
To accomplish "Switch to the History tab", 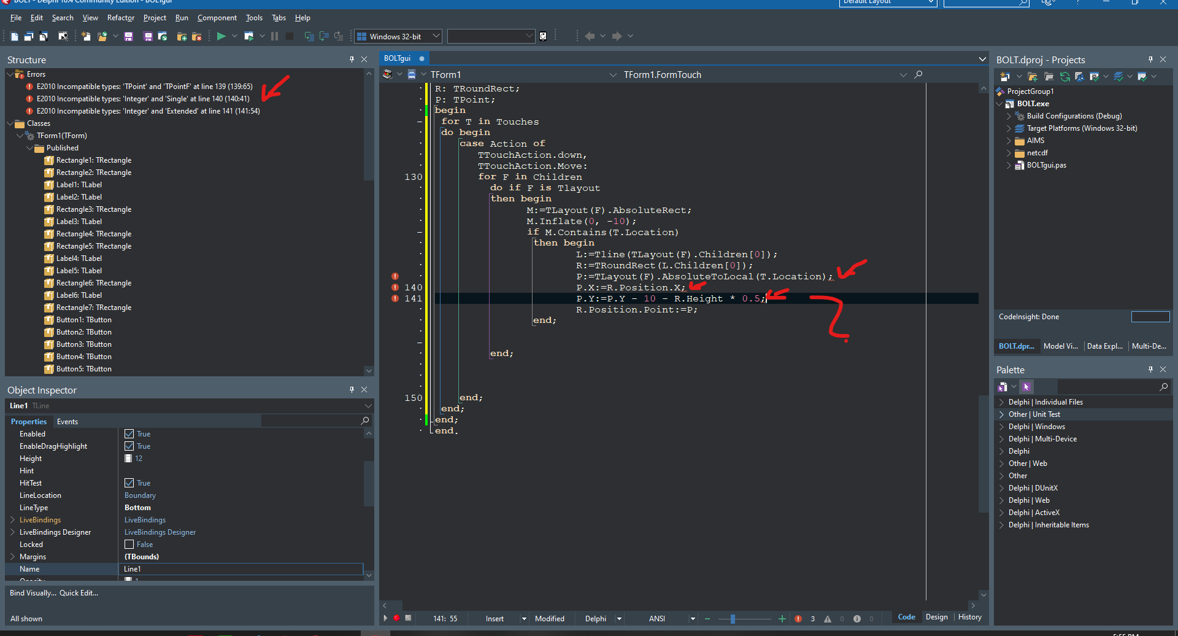I will coord(969,617).
